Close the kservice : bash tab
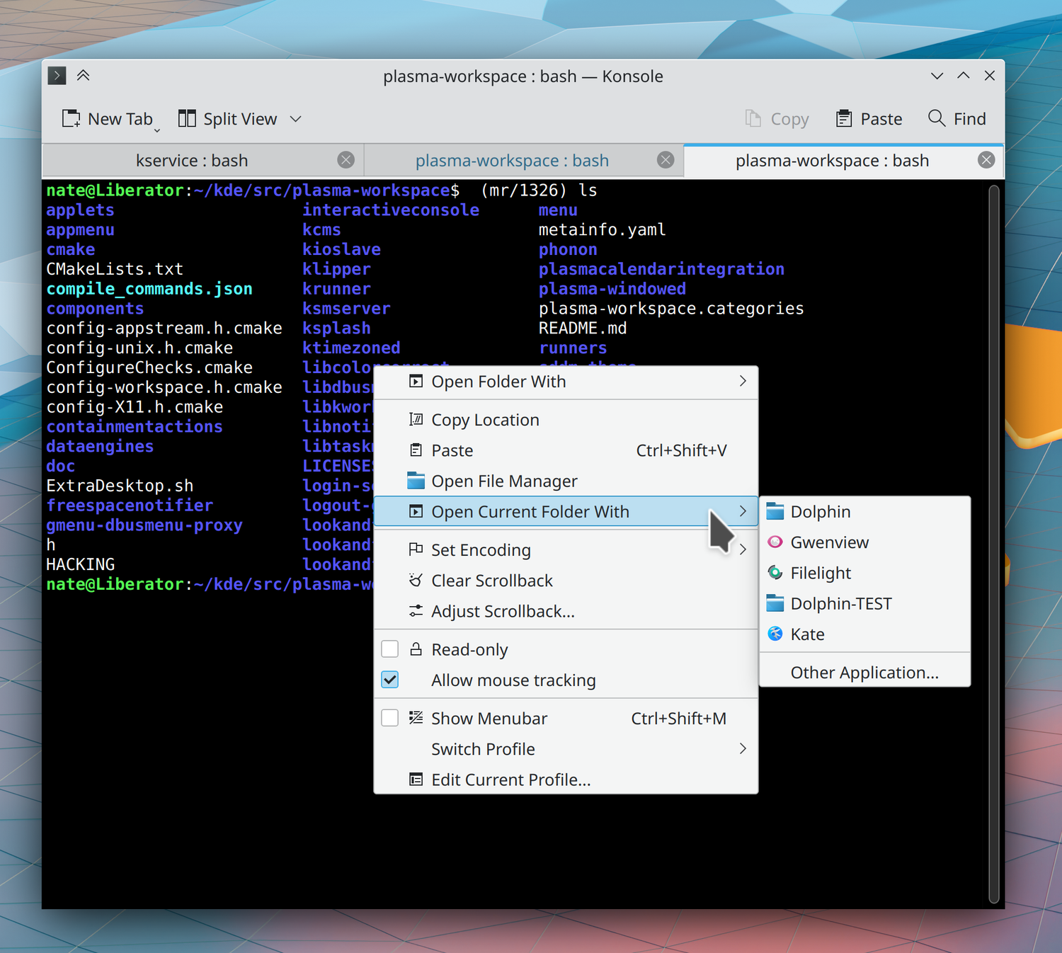 pyautogui.click(x=346, y=160)
